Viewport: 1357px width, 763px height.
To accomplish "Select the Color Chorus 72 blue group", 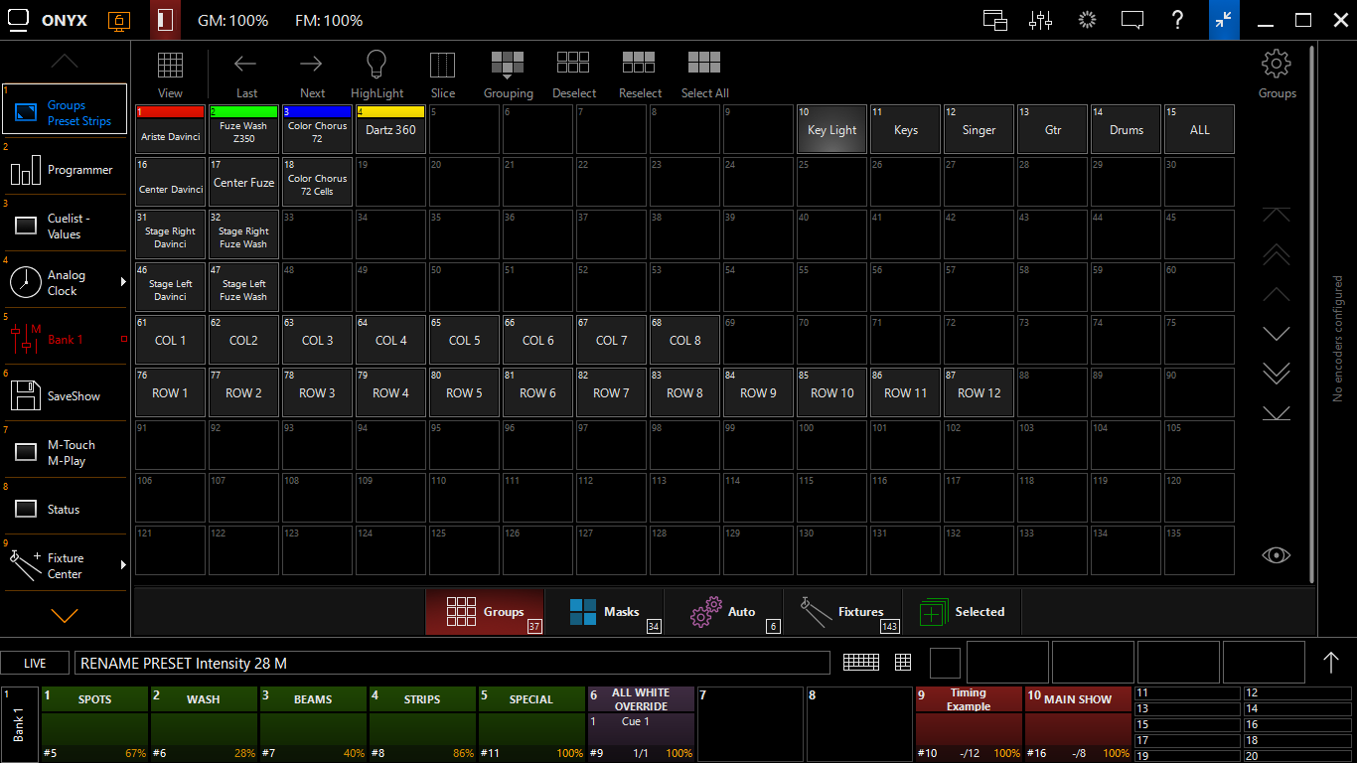I will click(317, 129).
